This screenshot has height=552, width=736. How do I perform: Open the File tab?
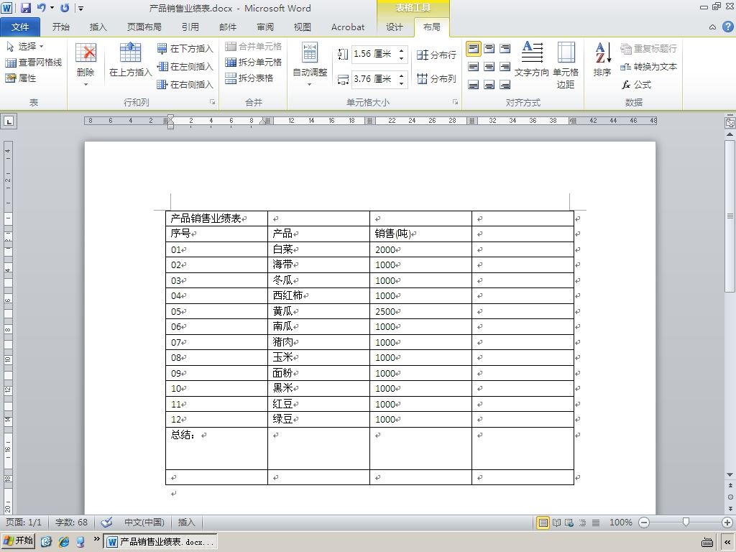pyautogui.click(x=20, y=27)
